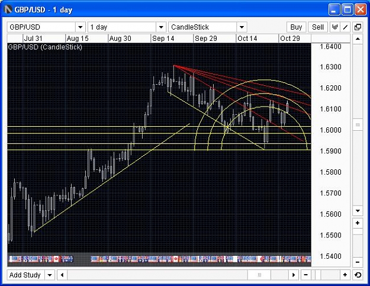The image size is (370, 286).
Task: Click the 1.5400 price label
Action: [330, 256]
